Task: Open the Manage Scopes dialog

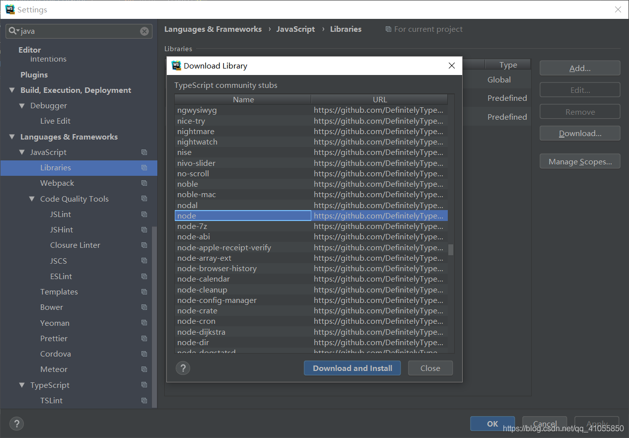Action: pyautogui.click(x=579, y=161)
